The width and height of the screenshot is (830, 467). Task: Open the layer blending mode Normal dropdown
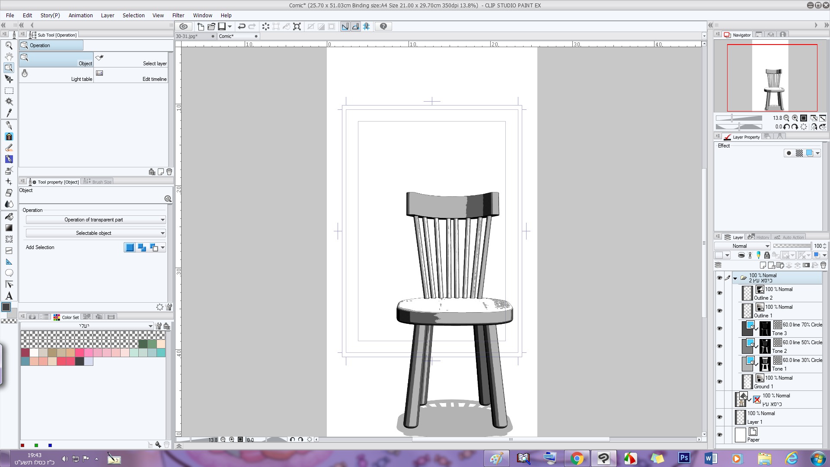[742, 246]
